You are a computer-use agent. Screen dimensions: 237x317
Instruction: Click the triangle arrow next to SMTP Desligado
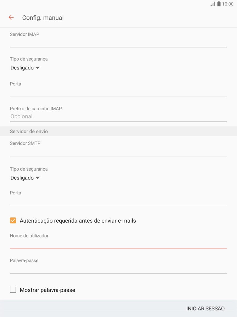click(x=38, y=178)
